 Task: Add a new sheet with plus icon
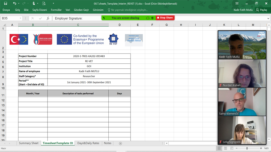[x=120, y=143]
